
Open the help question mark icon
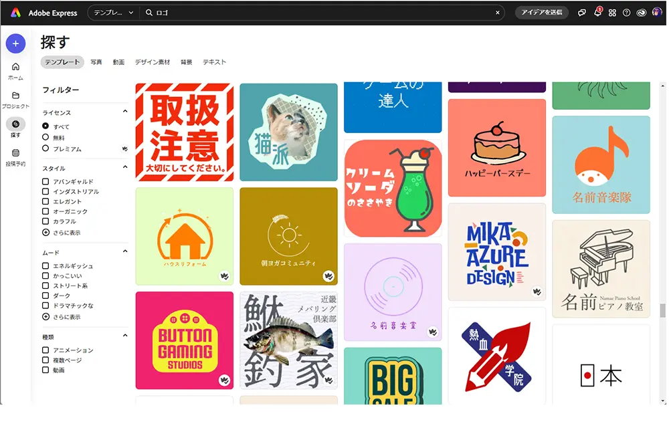pos(626,13)
